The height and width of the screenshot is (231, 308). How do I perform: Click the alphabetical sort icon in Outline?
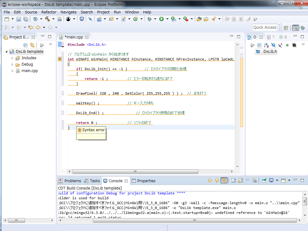click(266, 45)
